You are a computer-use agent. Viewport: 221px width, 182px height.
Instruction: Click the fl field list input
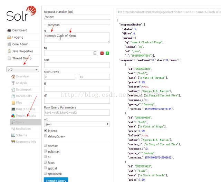(x=77, y=89)
